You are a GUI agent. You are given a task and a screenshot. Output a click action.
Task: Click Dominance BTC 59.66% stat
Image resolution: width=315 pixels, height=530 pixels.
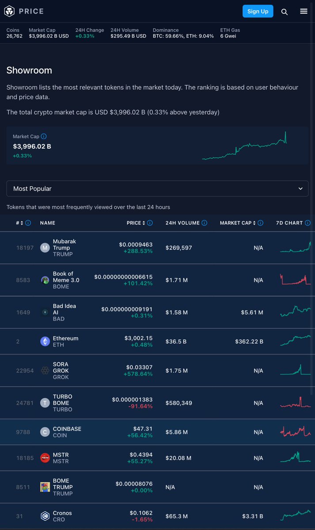pos(183,33)
